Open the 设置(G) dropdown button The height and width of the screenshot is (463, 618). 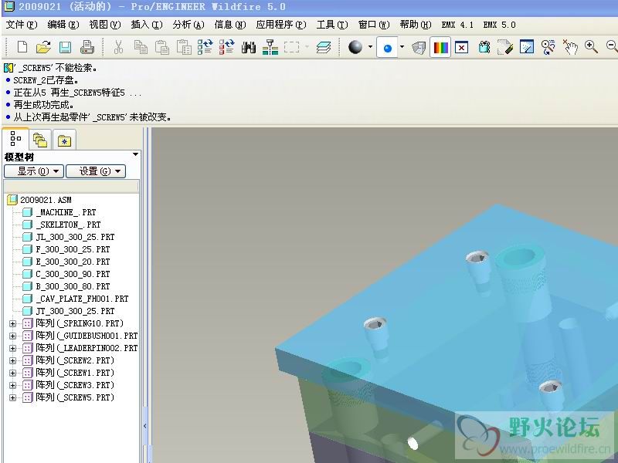click(96, 171)
